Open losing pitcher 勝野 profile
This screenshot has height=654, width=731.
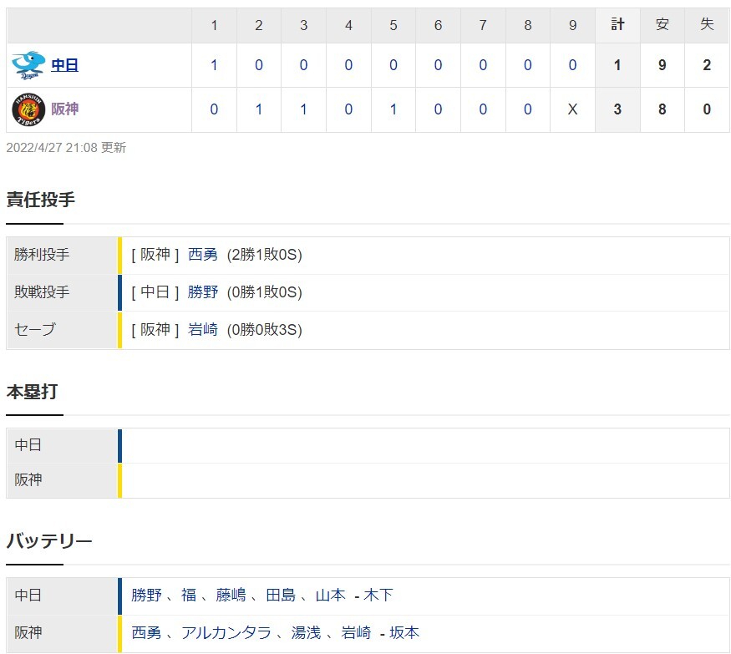203,292
